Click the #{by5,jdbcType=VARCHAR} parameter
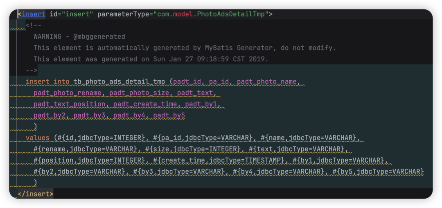Viewport: 442px width, 208px height. point(378,171)
